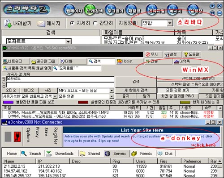Open Skins in the eDonkey window

coord(47,132)
